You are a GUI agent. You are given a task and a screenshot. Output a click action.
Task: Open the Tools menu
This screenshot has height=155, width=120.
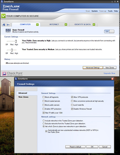tap(110, 11)
